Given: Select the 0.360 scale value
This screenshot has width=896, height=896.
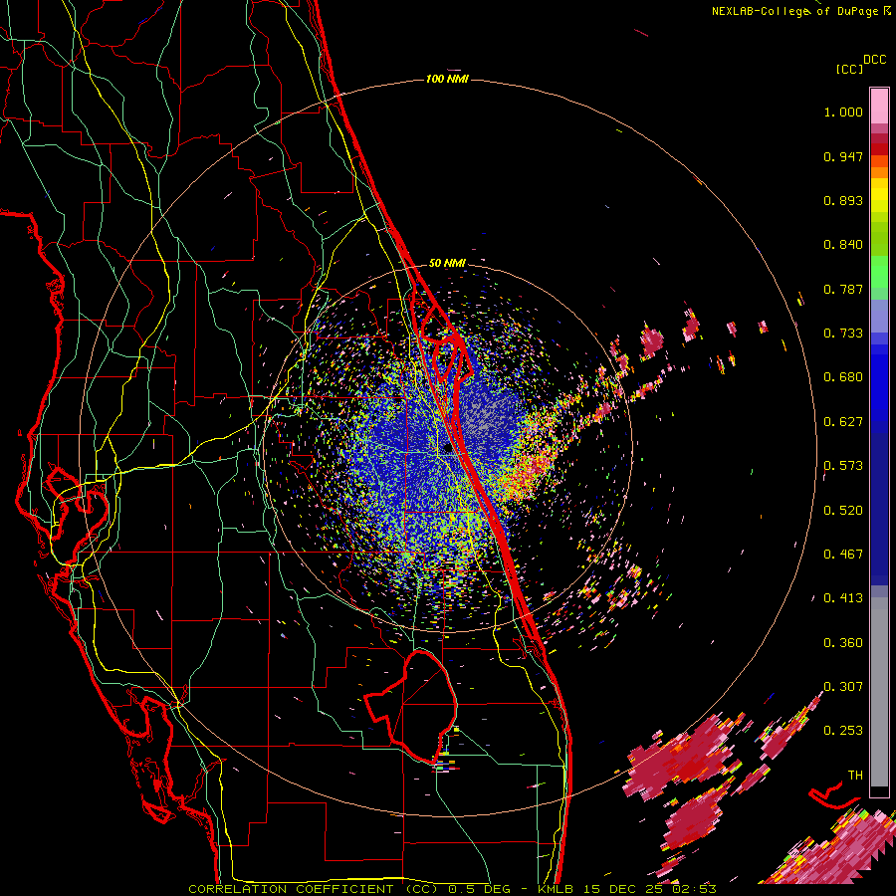Looking at the screenshot, I should (x=843, y=643).
